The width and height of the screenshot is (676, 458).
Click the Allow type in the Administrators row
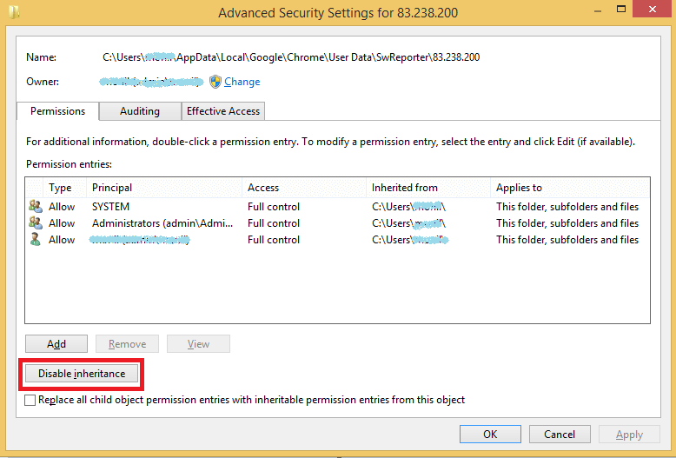tap(62, 223)
